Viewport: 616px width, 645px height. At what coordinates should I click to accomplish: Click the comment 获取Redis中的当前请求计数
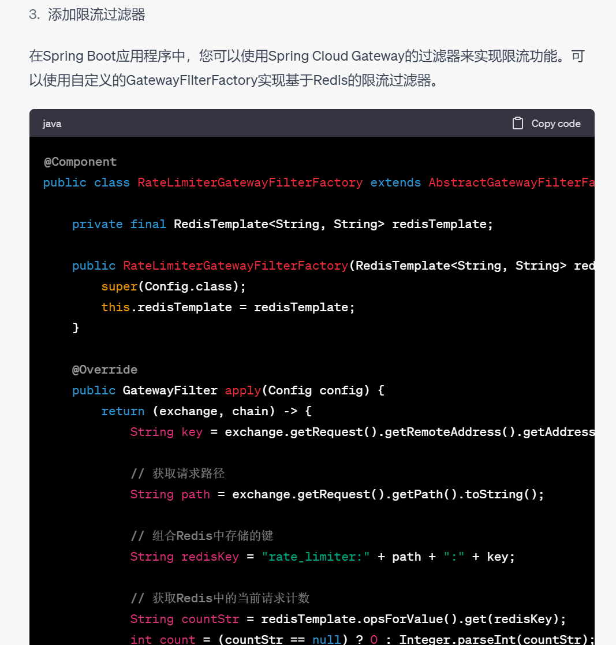click(x=220, y=598)
